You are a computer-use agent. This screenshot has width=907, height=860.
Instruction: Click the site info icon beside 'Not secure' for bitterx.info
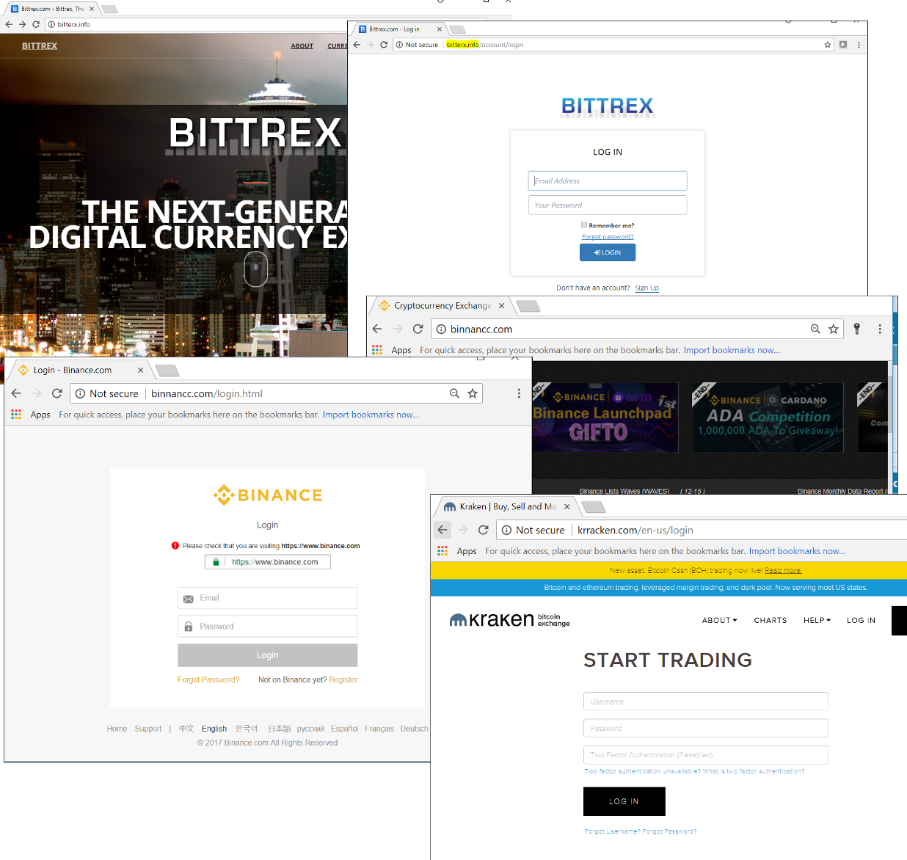399,45
